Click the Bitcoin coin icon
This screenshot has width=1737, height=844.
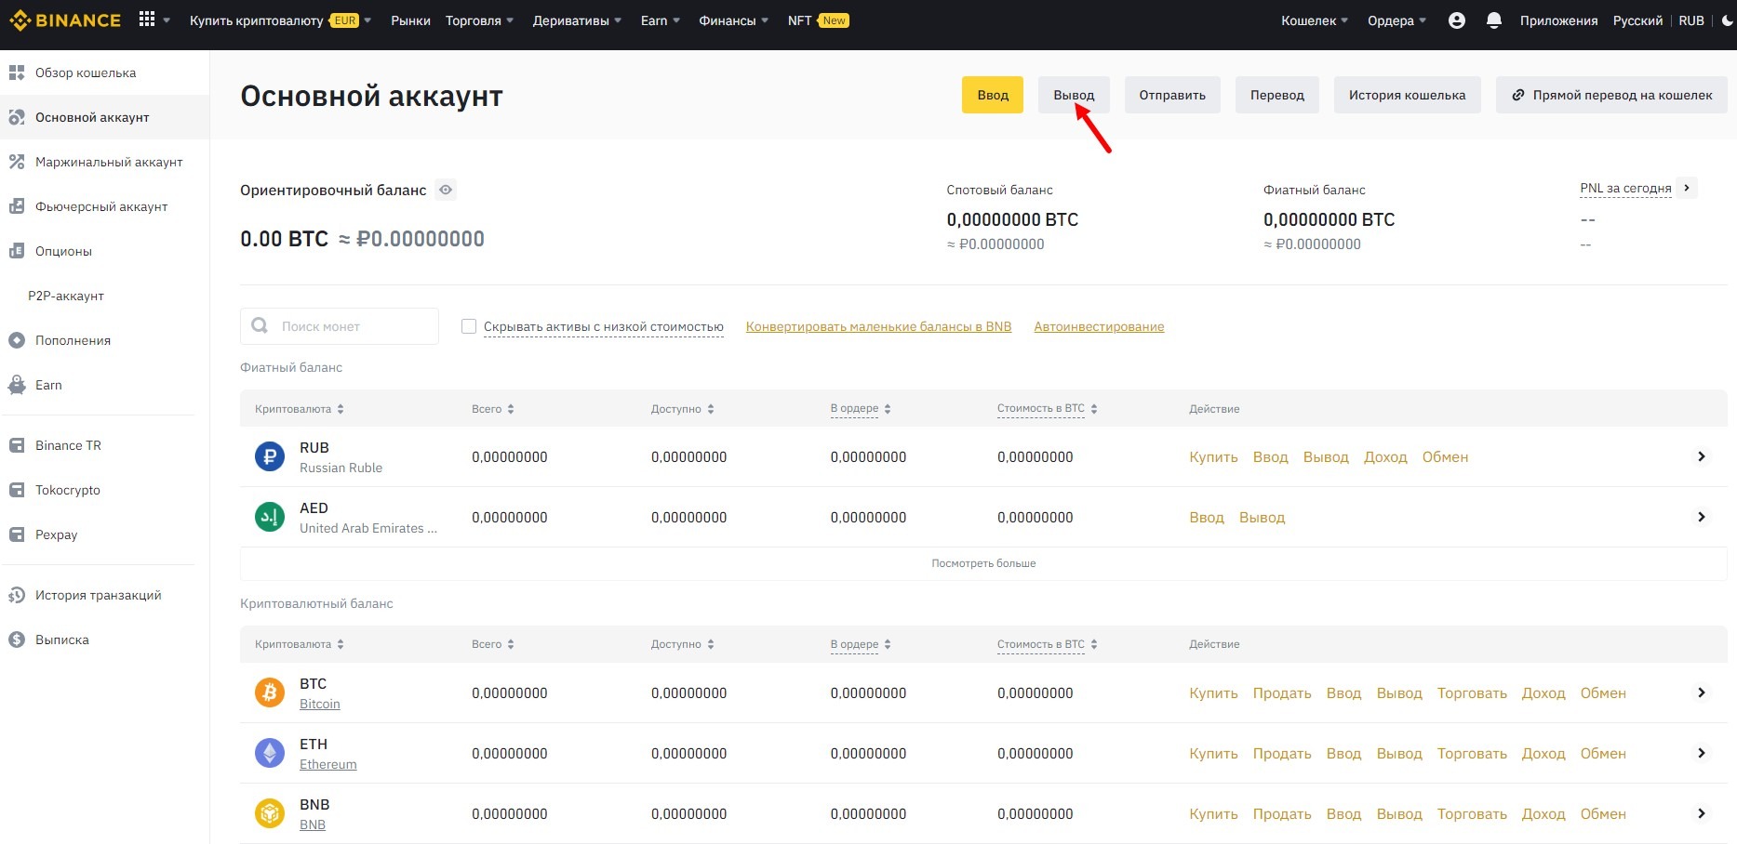coord(270,692)
